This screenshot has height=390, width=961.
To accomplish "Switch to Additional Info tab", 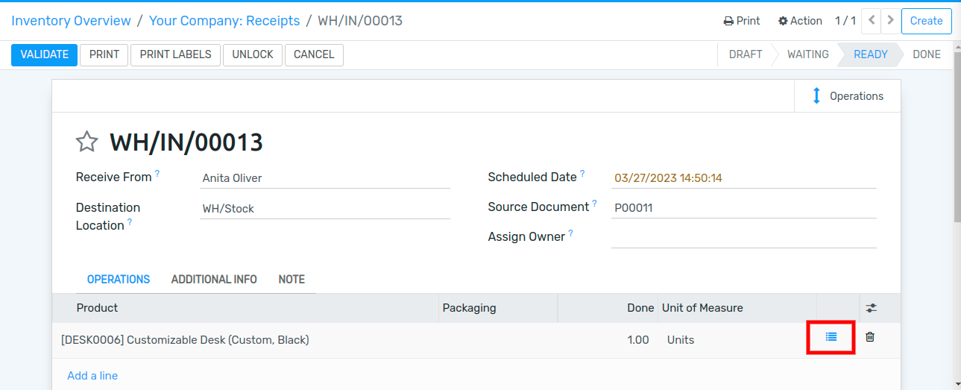I will pos(214,280).
